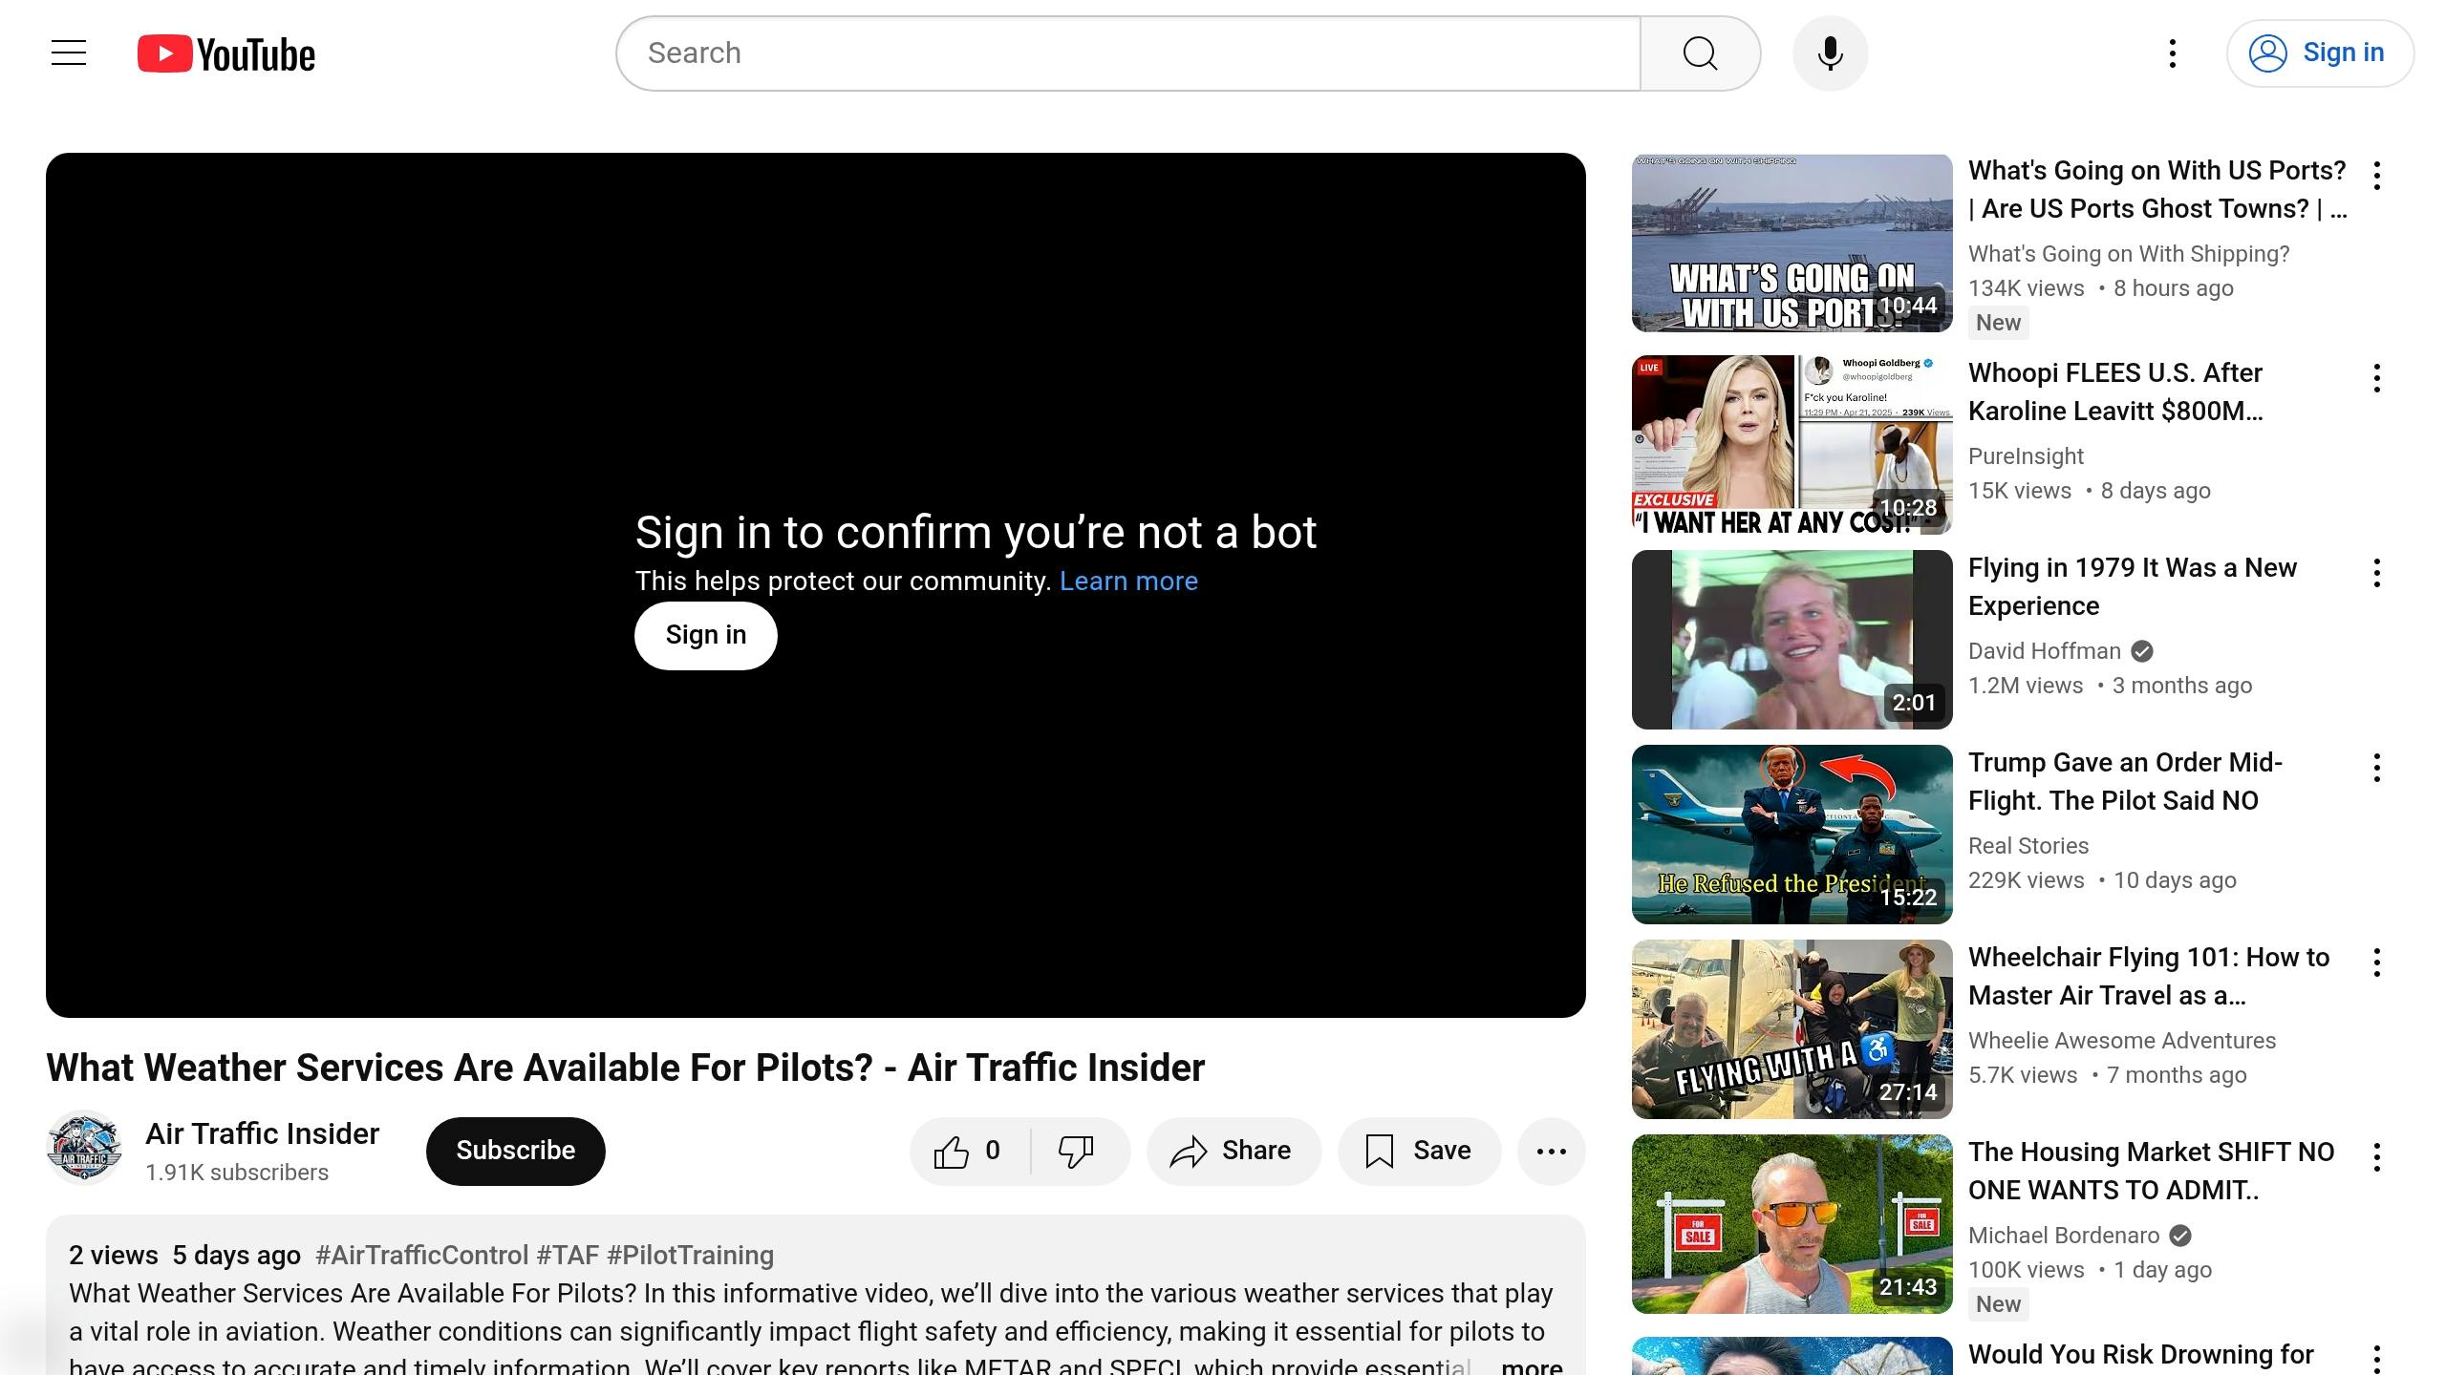
Task: Open Michael Bordenaro channel name
Action: tap(2063, 1236)
